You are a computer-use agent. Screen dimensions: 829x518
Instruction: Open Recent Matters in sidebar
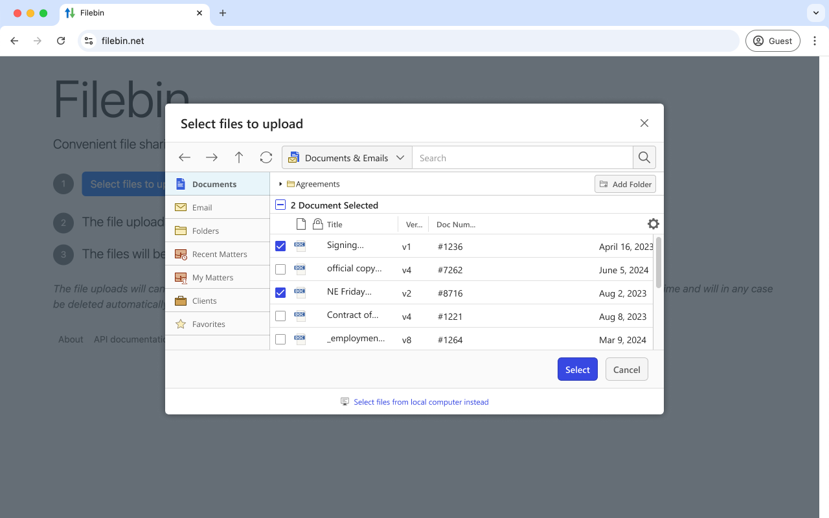click(x=218, y=254)
